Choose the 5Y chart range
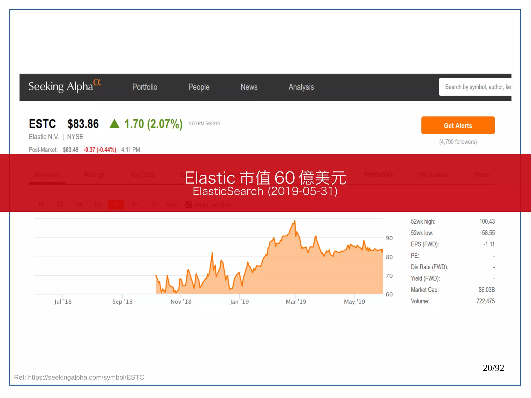Viewport: 531px width, 398px height. (134, 205)
